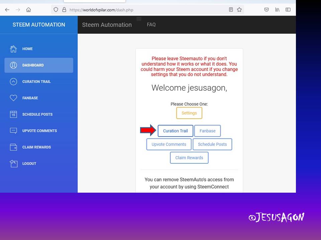Click the exit icon beside LOGOUT
The height and width of the screenshot is (240, 321).
(x=13, y=163)
